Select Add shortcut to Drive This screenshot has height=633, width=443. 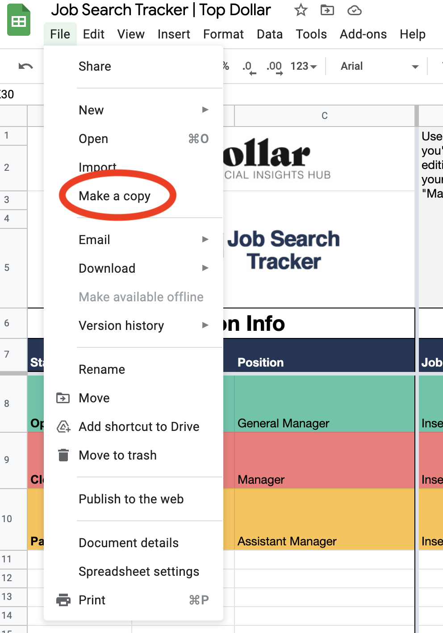(x=134, y=426)
